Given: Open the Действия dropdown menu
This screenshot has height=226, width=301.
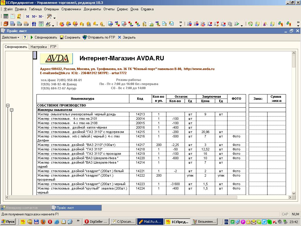Looking at the screenshot, I should click(11, 37).
